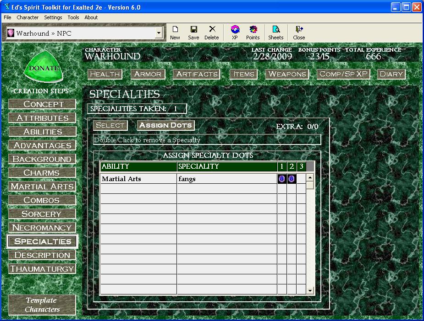Click the Last Change date 2/28/2009
Image resolution: width=424 pixels, height=321 pixels.
click(273, 56)
